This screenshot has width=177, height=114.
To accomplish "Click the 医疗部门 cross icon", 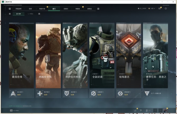I will click(40, 93).
